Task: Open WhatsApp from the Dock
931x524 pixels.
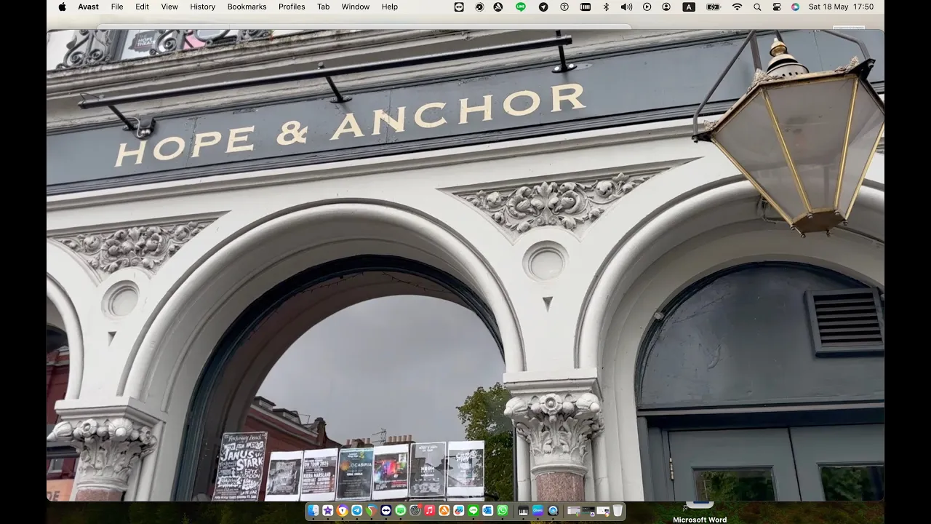Action: [503, 511]
